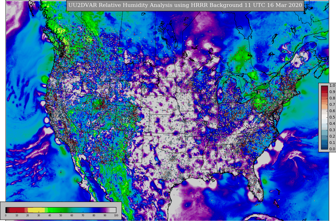Click the 60 tick label on humidity colorbar
336x221 pixels.
(x=72, y=215)
